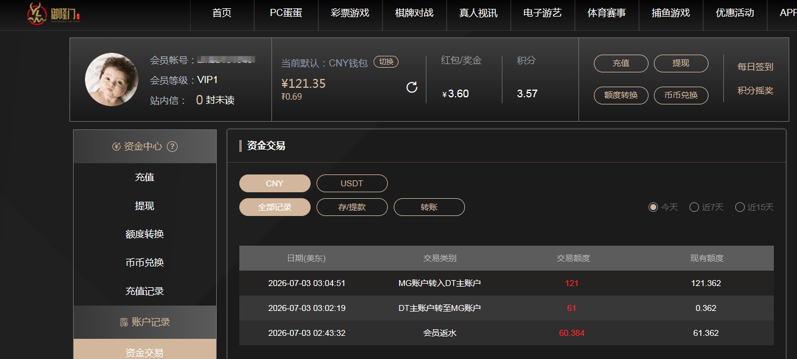Open the 积分摇奖 link
The width and height of the screenshot is (797, 359).
pos(755,91)
